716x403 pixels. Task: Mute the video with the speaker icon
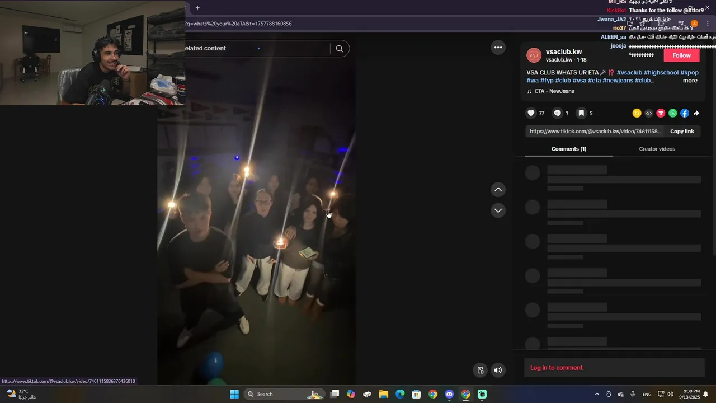click(x=498, y=370)
